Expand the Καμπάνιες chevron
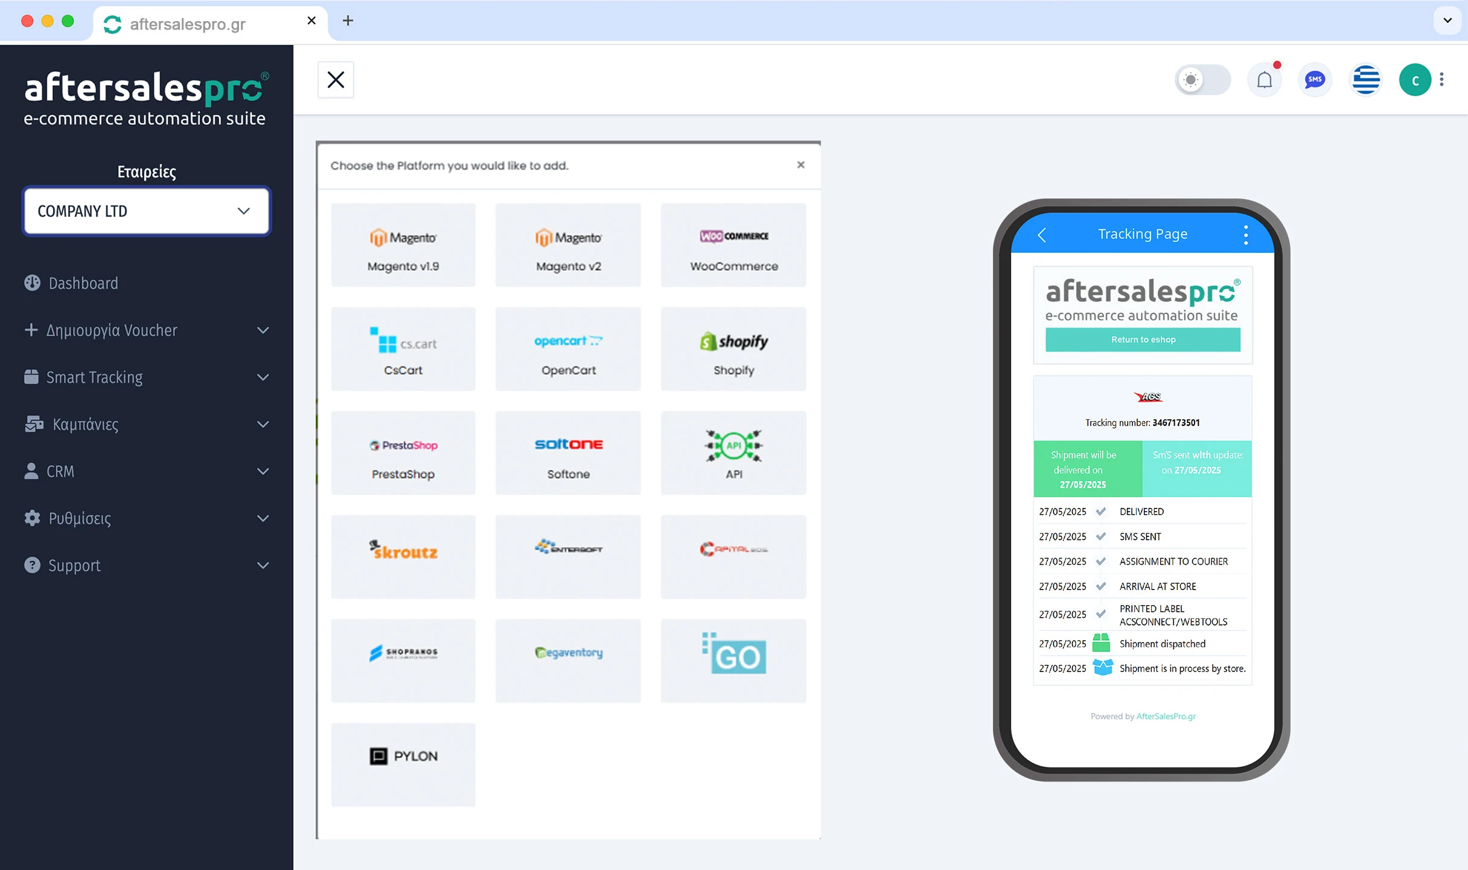Screen dimensions: 1468x870 [263, 424]
